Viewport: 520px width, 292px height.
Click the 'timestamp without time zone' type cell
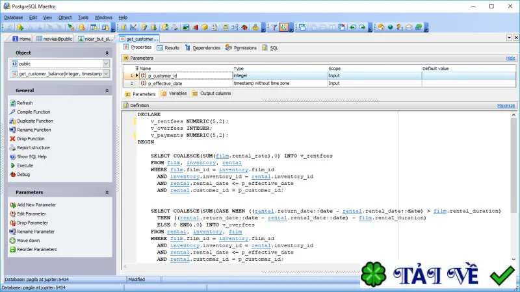click(x=280, y=84)
